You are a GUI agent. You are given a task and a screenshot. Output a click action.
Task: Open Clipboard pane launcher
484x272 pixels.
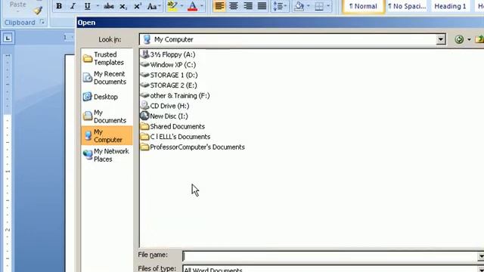tap(42, 22)
